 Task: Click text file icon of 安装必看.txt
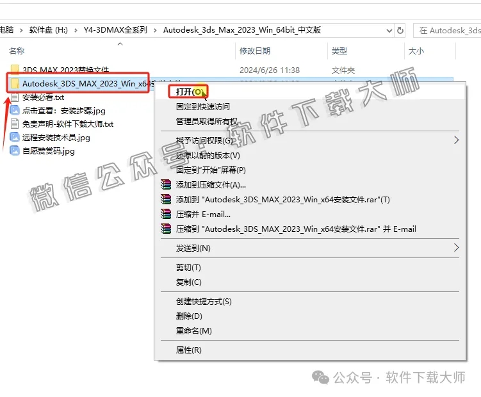[x=15, y=97]
